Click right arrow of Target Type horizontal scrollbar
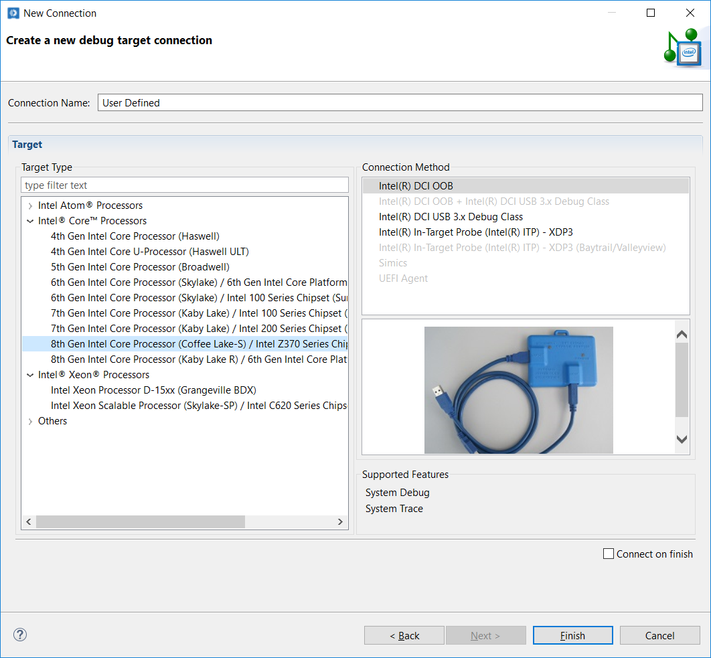This screenshot has height=658, width=711. point(340,521)
